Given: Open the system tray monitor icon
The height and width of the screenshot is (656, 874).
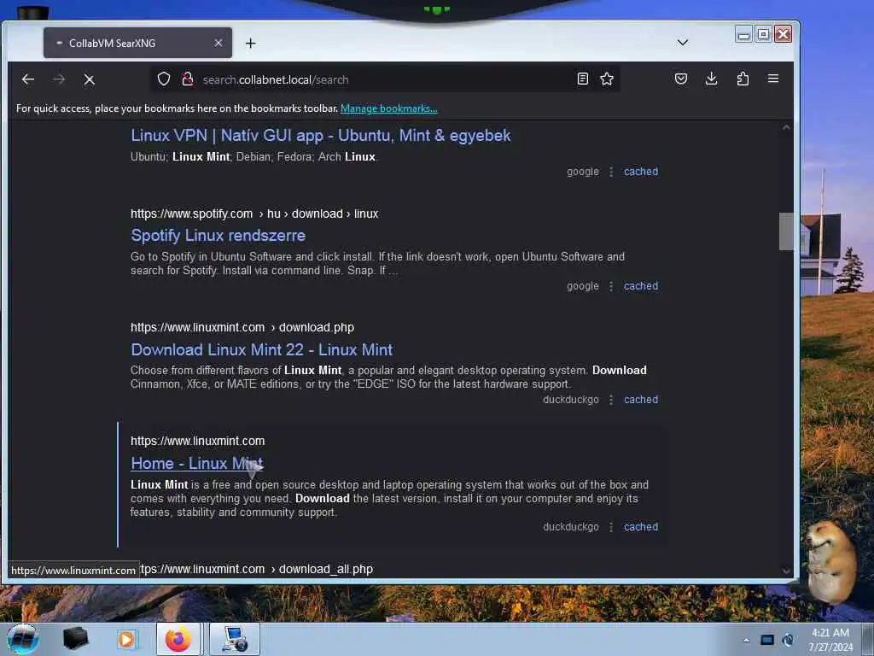Looking at the screenshot, I should pos(767,640).
